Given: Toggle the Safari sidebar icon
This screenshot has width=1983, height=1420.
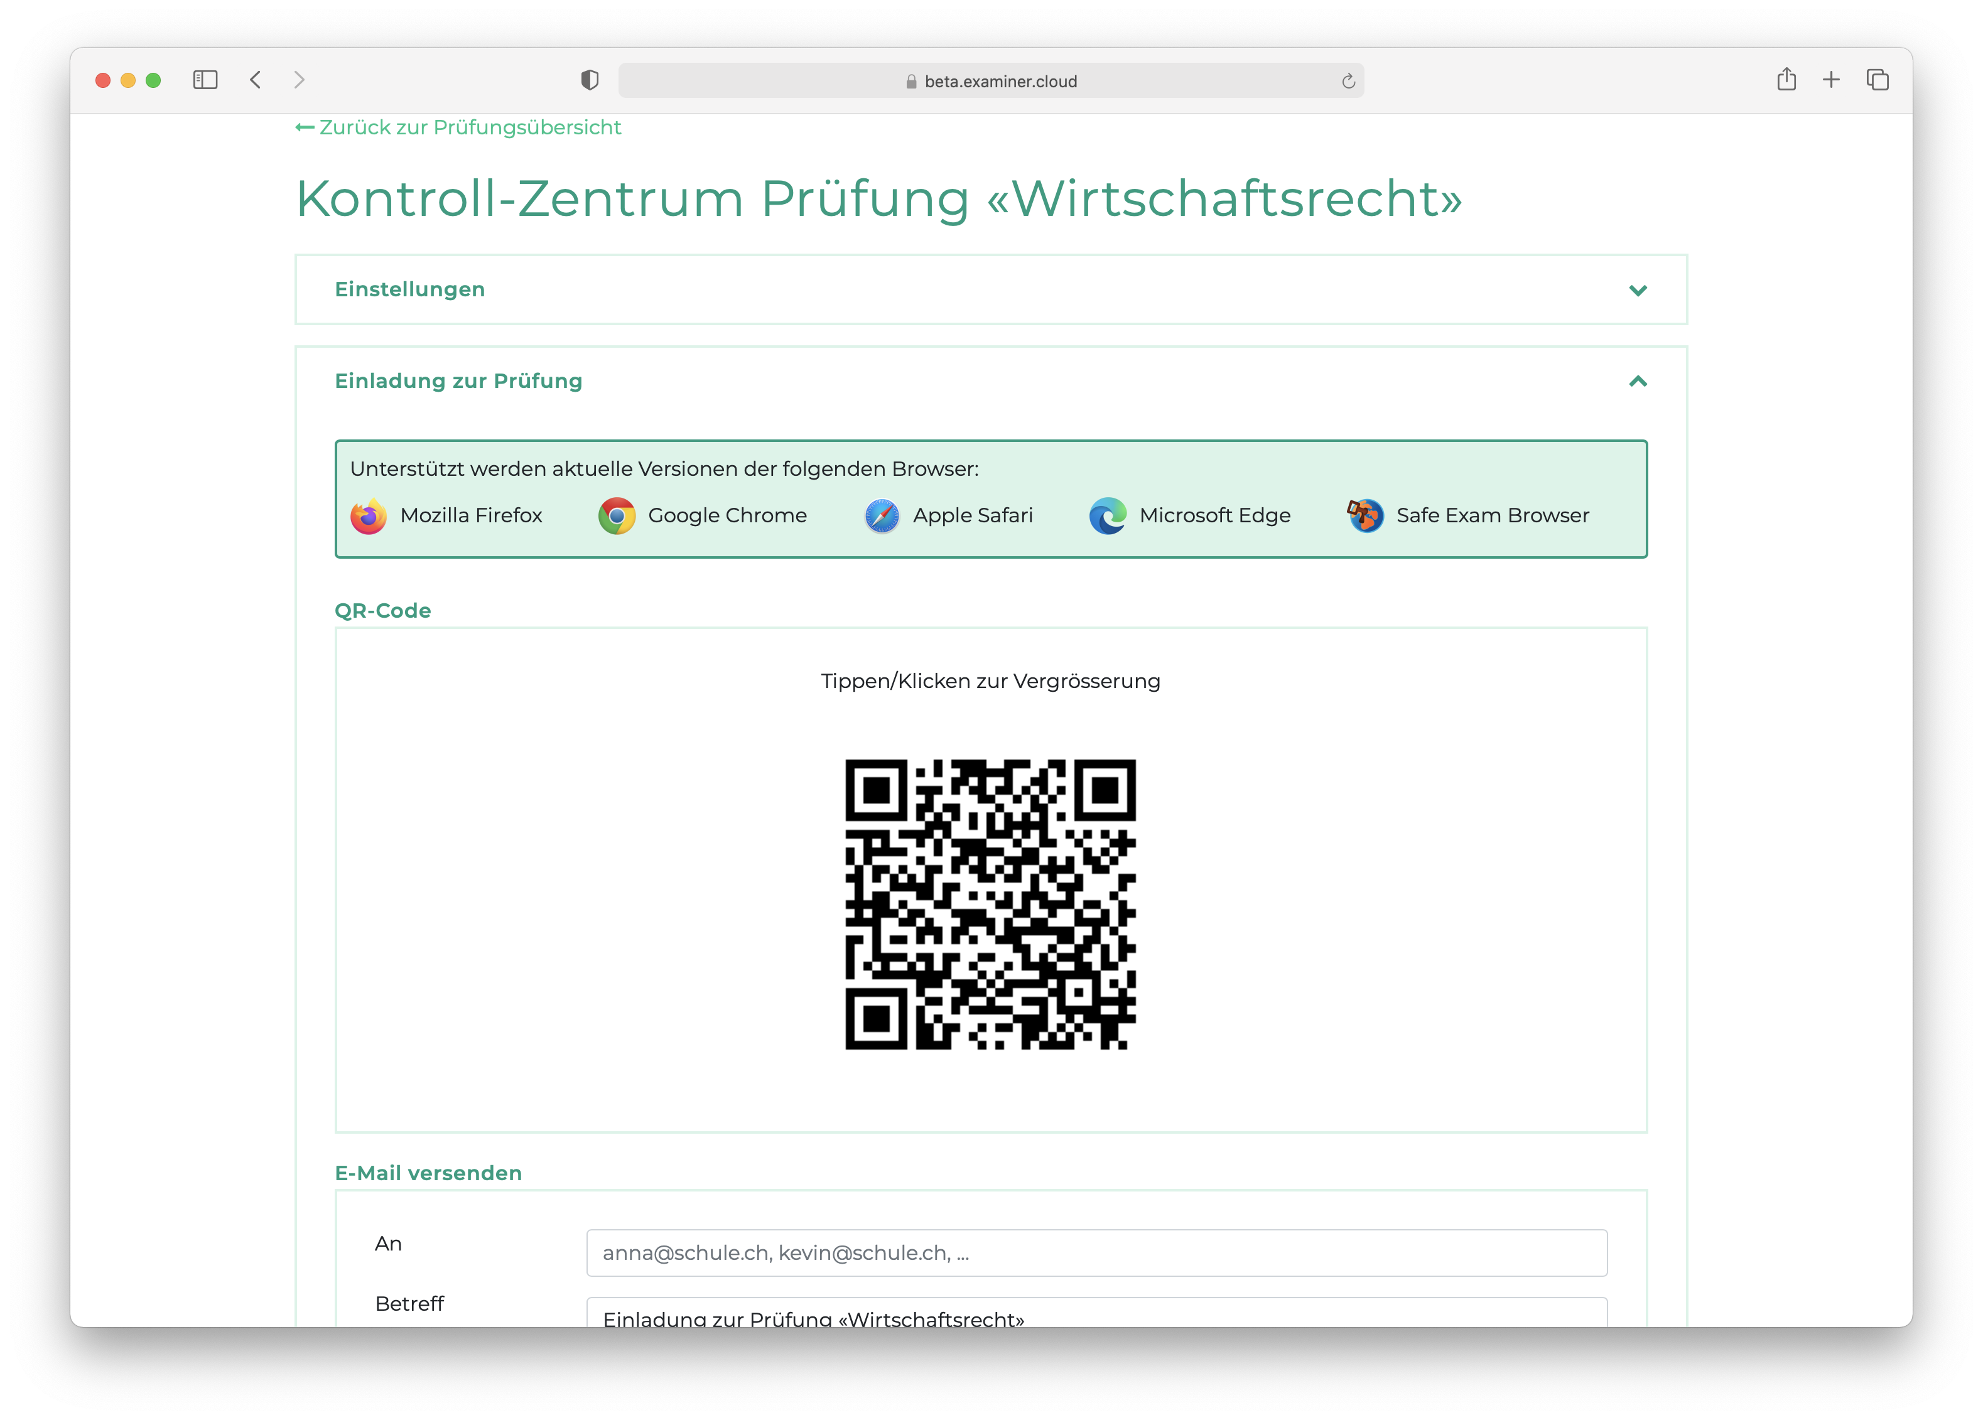Looking at the screenshot, I should point(205,80).
